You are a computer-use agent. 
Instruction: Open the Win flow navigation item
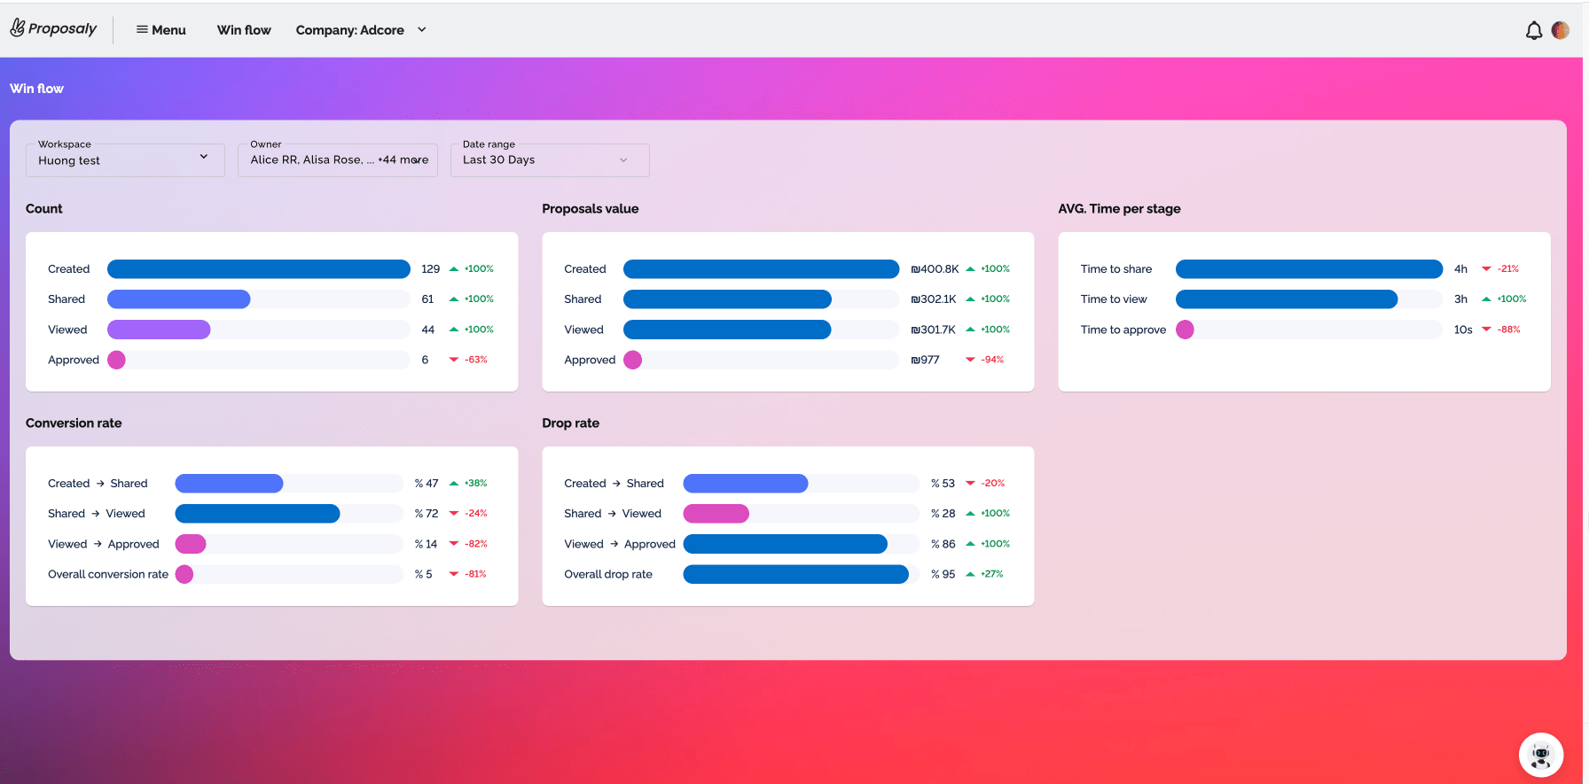(x=244, y=30)
